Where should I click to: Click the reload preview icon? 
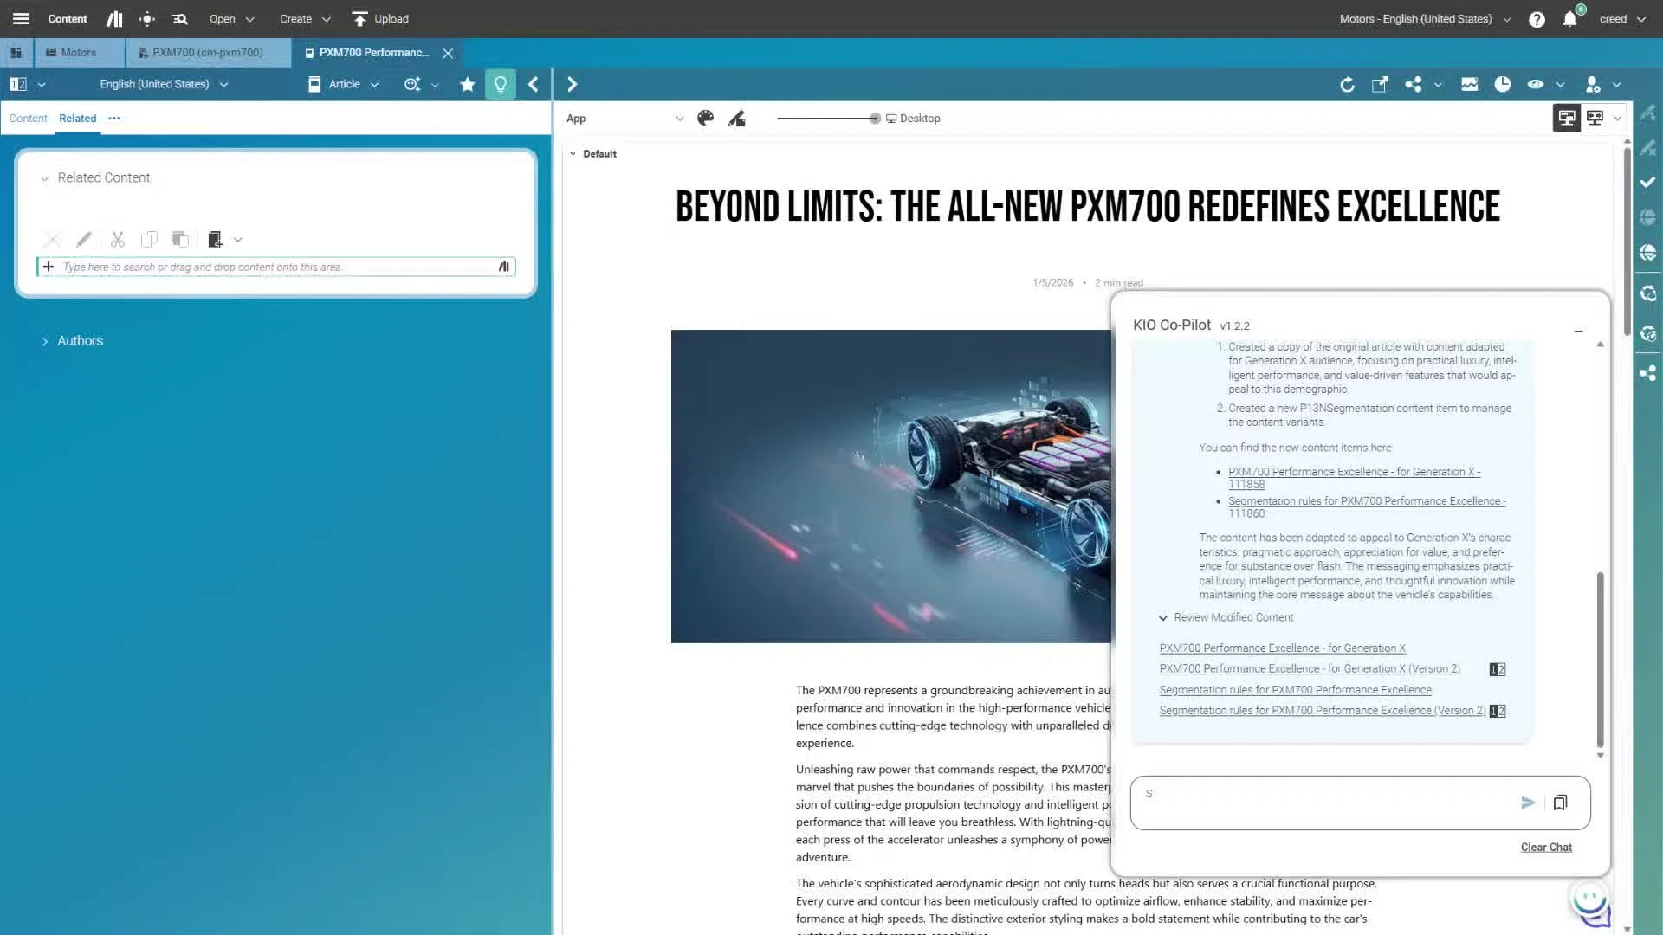click(1347, 84)
